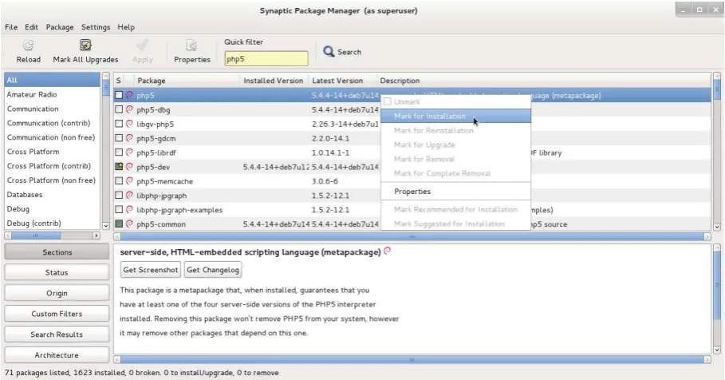Select the All category in sections list
Viewport: 725px width, 380px height.
[x=53, y=80]
